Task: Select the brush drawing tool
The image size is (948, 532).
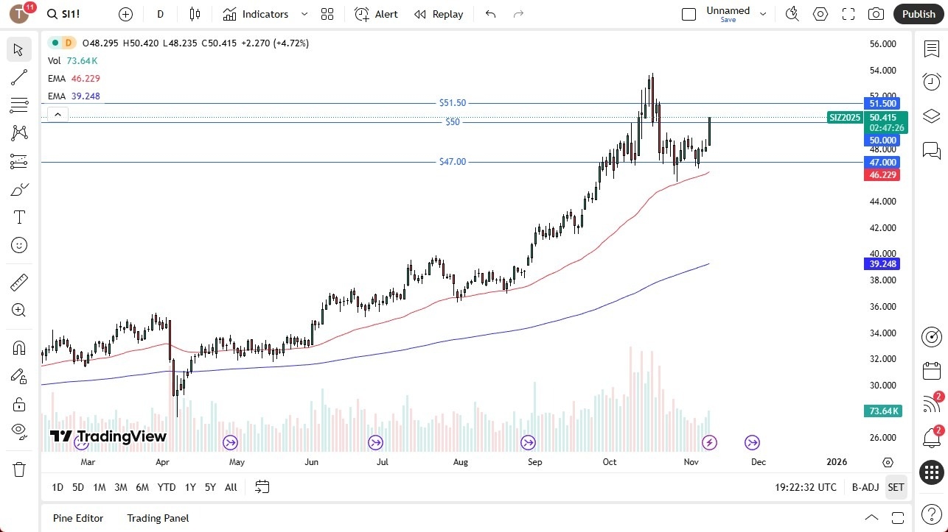Action: click(x=18, y=188)
